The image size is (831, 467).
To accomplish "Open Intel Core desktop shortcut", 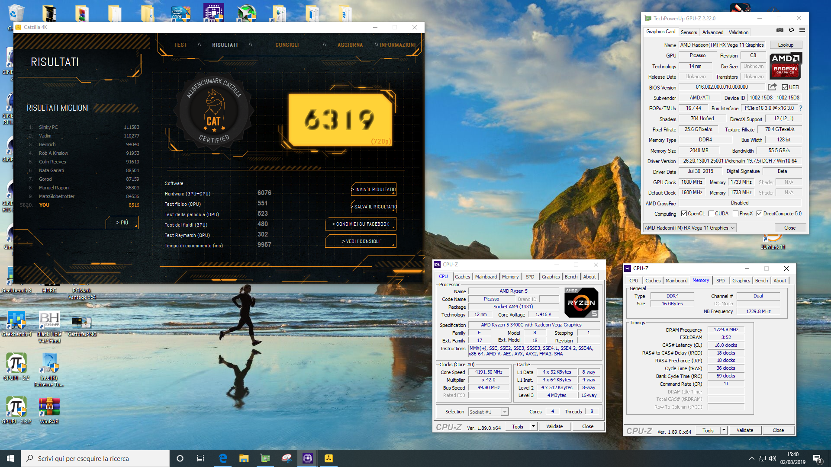I will (x=180, y=13).
